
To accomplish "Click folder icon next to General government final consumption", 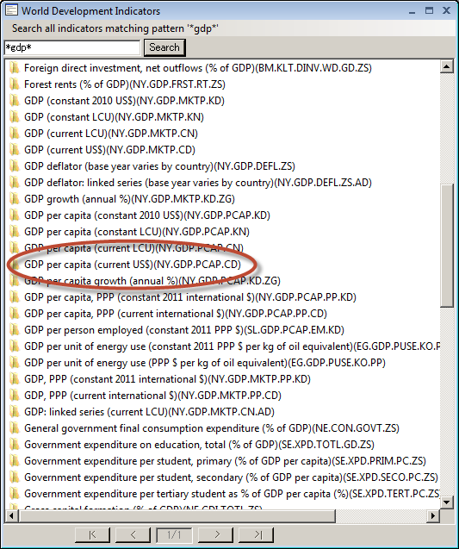I will [15, 428].
